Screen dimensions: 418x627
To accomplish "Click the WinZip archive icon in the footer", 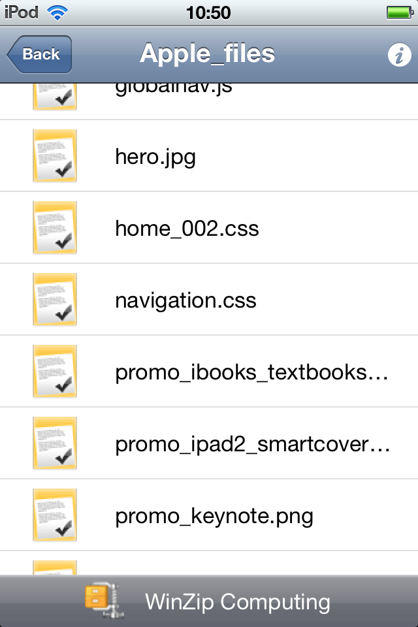I will [104, 601].
